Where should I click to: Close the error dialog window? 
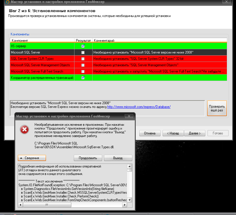pos(129,116)
